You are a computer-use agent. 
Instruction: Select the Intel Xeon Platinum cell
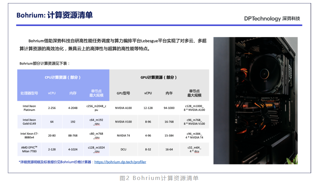pos(29,108)
